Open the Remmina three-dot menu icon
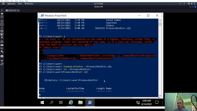Viewport: 197px width, 111px height. [x=2, y=10]
